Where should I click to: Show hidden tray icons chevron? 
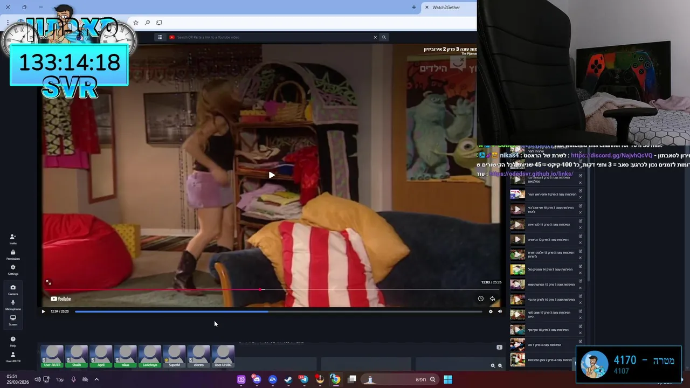pyautogui.click(x=96, y=379)
